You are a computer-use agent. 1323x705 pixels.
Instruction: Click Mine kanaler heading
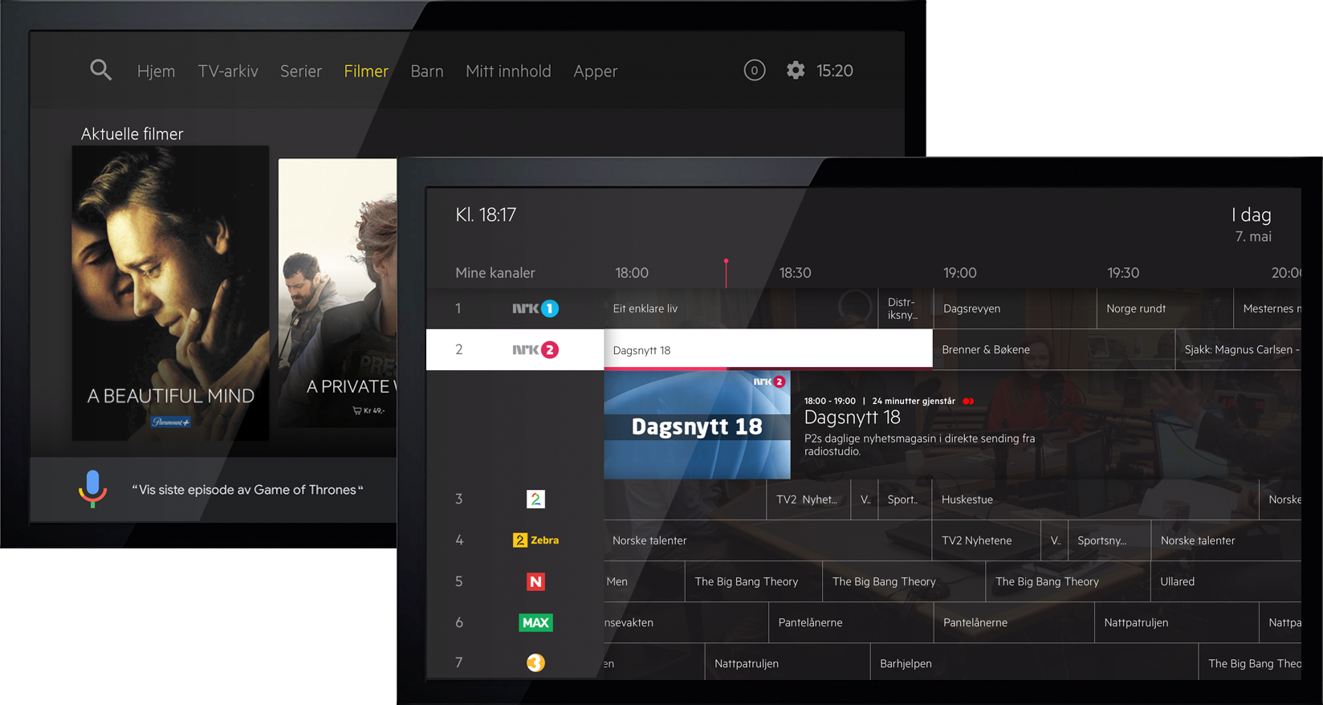click(x=495, y=273)
